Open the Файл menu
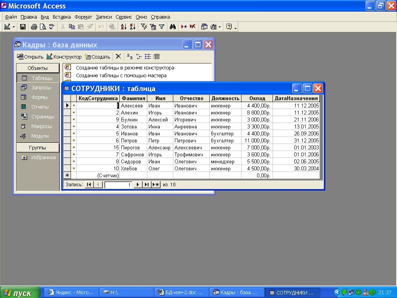Image resolution: width=397 pixels, height=298 pixels. (x=11, y=17)
